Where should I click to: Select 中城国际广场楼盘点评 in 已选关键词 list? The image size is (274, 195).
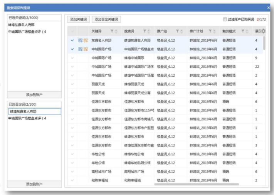[27, 32]
